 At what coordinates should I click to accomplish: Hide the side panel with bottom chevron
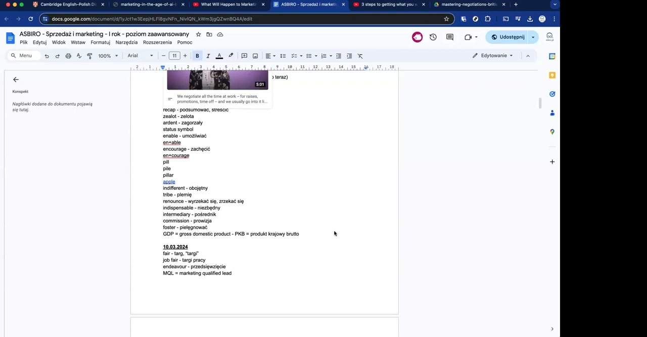(x=552, y=329)
